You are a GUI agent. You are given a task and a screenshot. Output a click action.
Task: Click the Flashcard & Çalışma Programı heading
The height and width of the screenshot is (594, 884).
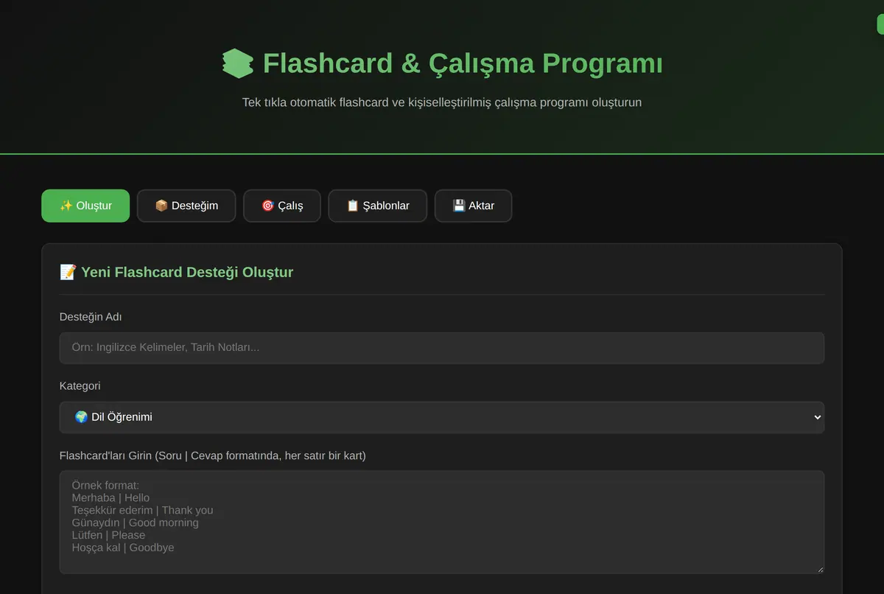[463, 63]
